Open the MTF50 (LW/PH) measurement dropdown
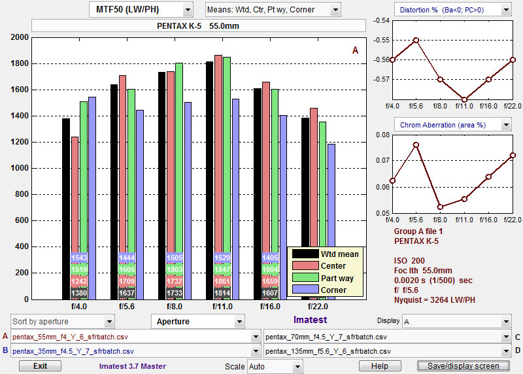 click(x=141, y=10)
